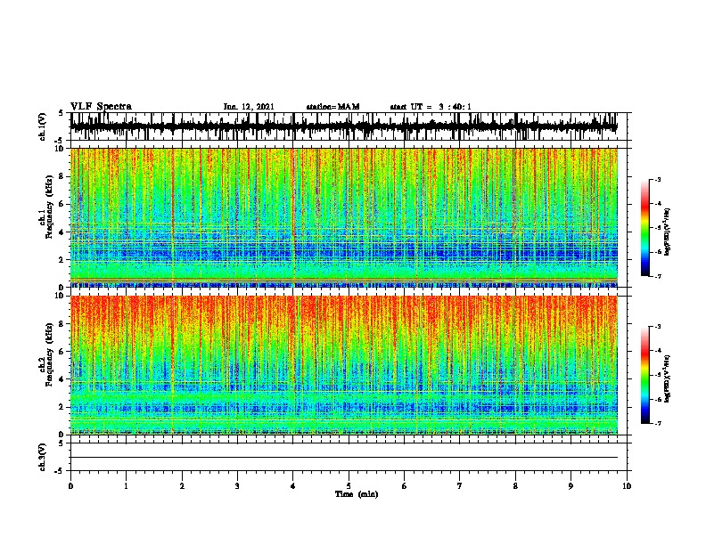The image size is (706, 545).
Task: Click the "0" tick on the time axis
Action: [70, 486]
